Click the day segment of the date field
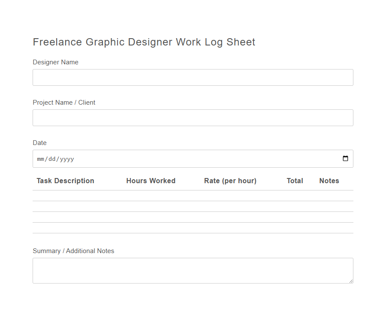 coord(49,159)
